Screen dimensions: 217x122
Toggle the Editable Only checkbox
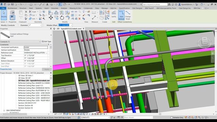(172, 118)
